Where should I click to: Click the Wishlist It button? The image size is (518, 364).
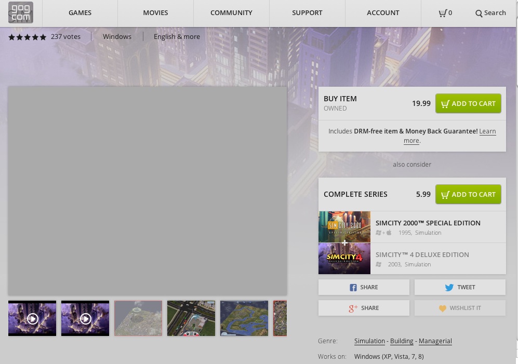click(460, 308)
